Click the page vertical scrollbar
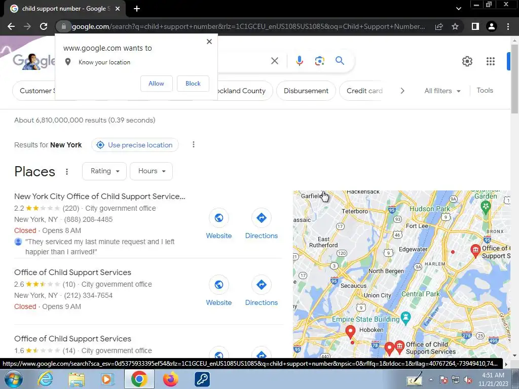 click(514, 80)
